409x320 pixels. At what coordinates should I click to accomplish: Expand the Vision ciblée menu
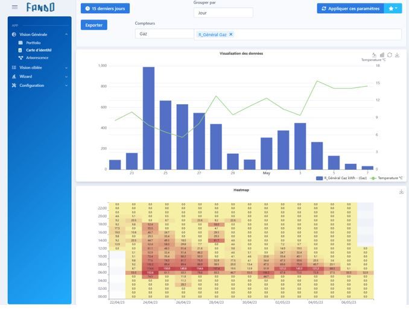pos(66,67)
